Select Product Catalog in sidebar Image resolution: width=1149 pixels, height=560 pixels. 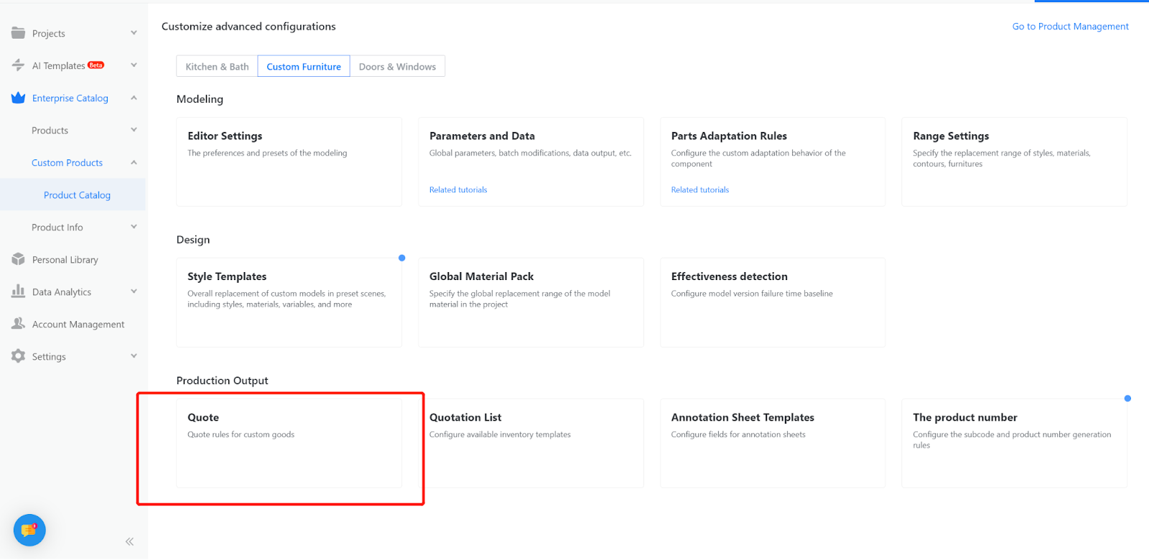tap(77, 195)
